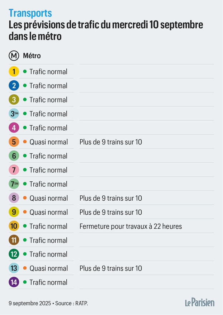Click the dark green line 12 icon
Viewport: 223px width, 315px height.
(x=14, y=254)
